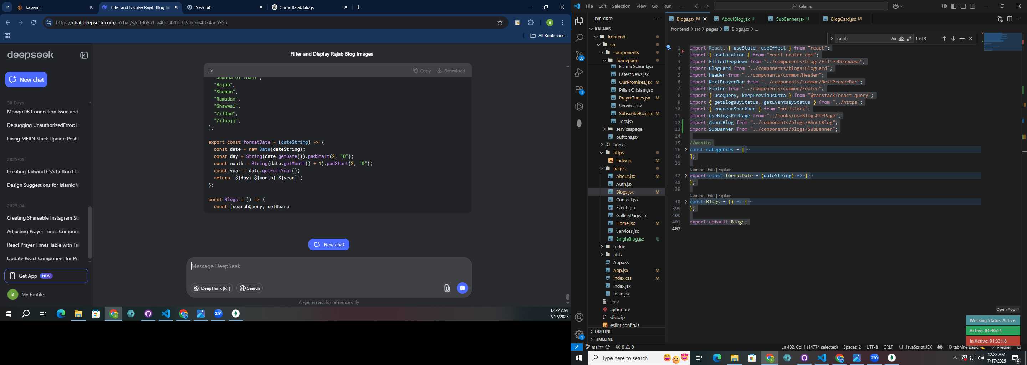This screenshot has width=1027, height=365.
Task: Unfold the const categories code block
Action: coord(686,150)
